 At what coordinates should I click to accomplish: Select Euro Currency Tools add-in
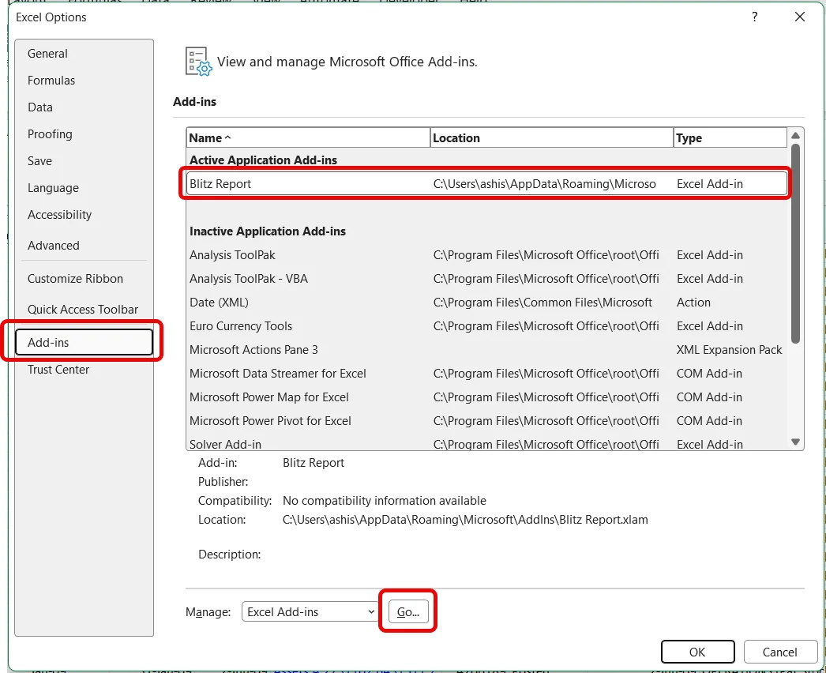[x=486, y=326]
